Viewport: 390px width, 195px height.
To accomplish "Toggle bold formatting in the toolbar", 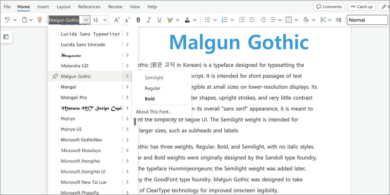I will click(138, 20).
